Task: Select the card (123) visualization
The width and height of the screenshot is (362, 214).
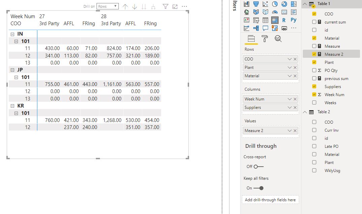Action: [x=284, y=12]
